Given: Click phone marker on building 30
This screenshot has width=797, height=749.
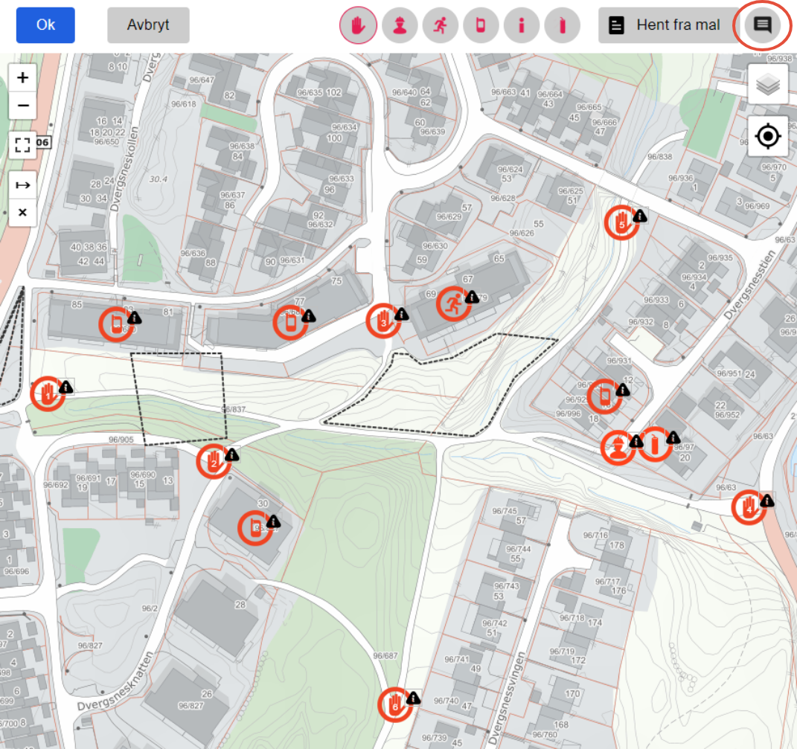Looking at the screenshot, I should click(255, 528).
